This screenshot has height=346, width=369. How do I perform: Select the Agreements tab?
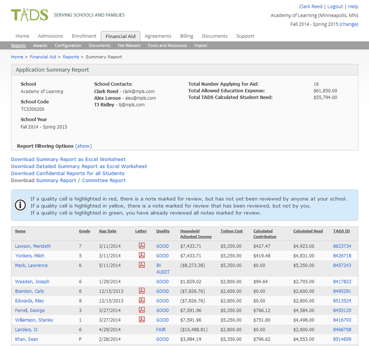[x=158, y=36]
